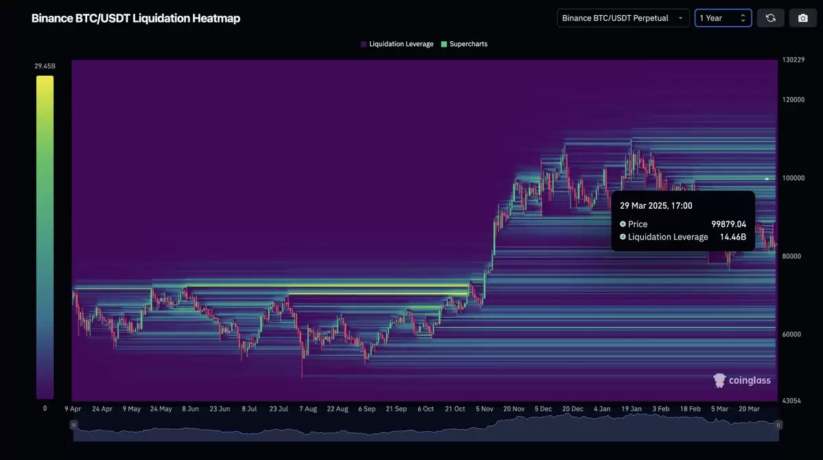Viewport: 823px width, 460px height.
Task: Click the 5 Dec date label
Action: tap(543, 409)
